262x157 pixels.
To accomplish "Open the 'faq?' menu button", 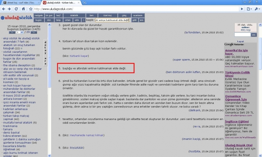I will click(x=58, y=15).
